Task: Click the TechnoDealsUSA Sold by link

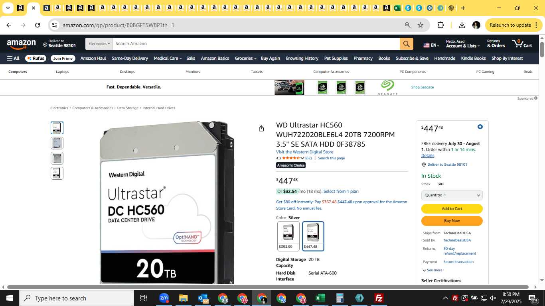Action: click(457, 240)
